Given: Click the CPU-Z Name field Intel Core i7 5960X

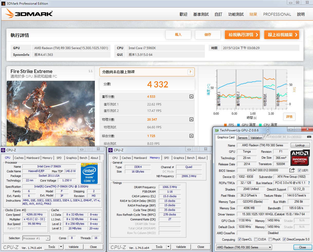Looking at the screenshot, I should (49, 166).
